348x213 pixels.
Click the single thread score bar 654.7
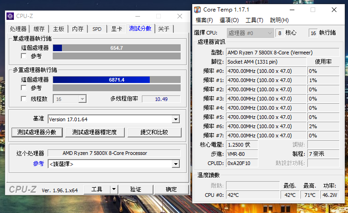(117, 48)
